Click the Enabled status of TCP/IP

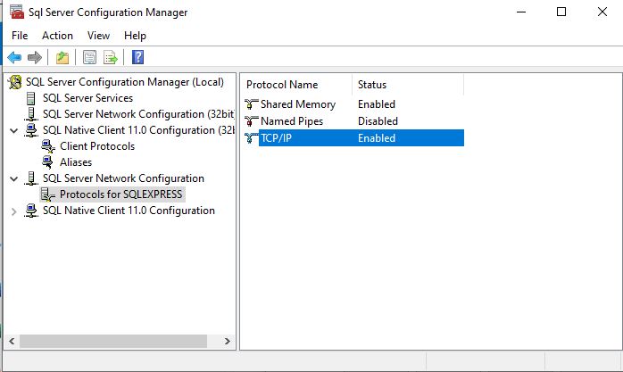tap(377, 137)
